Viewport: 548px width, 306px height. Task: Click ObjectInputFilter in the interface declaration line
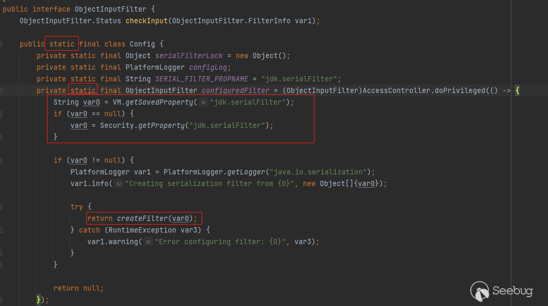point(111,9)
